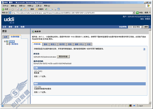Open the Mail button dropdown arrow

(53, 9)
